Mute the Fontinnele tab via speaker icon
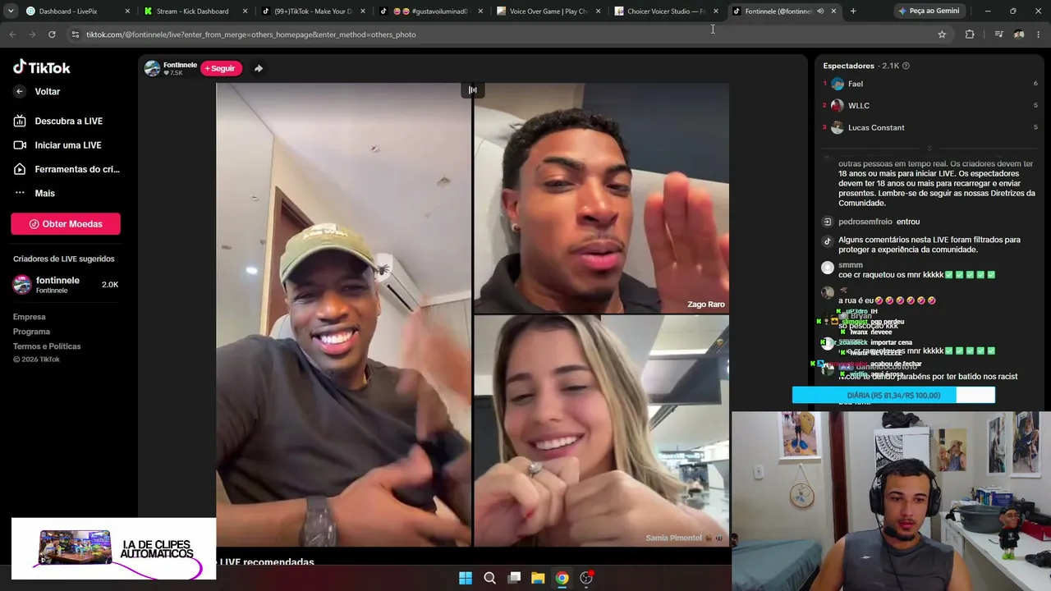The image size is (1051, 591). [x=820, y=11]
